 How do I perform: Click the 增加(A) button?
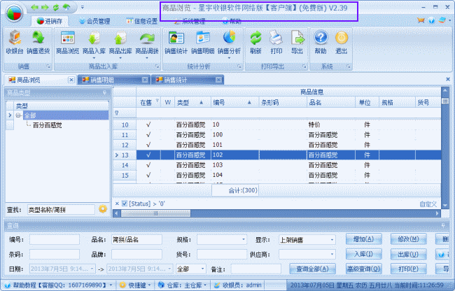coord(363,239)
